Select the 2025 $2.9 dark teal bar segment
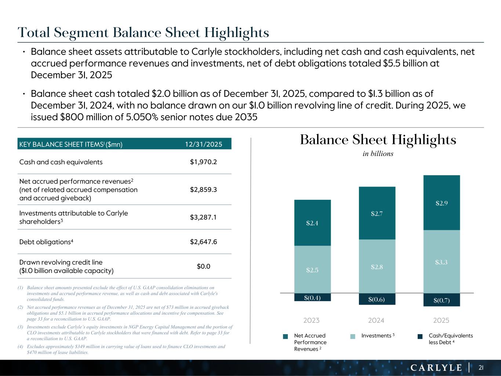 pos(441,203)
